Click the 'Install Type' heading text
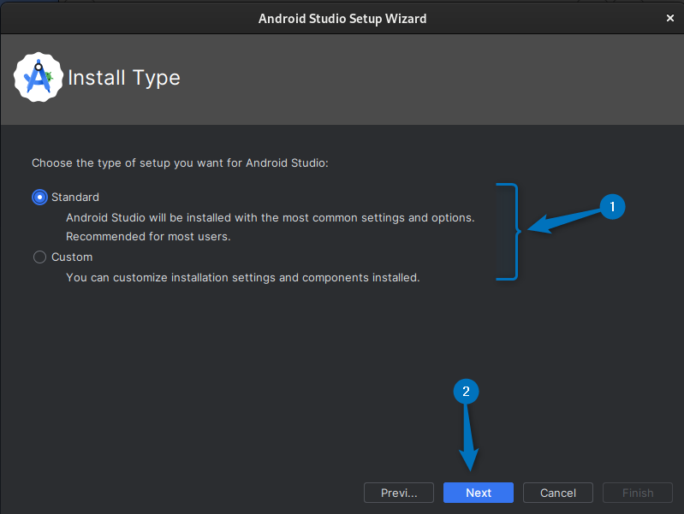684x514 pixels. pos(124,78)
